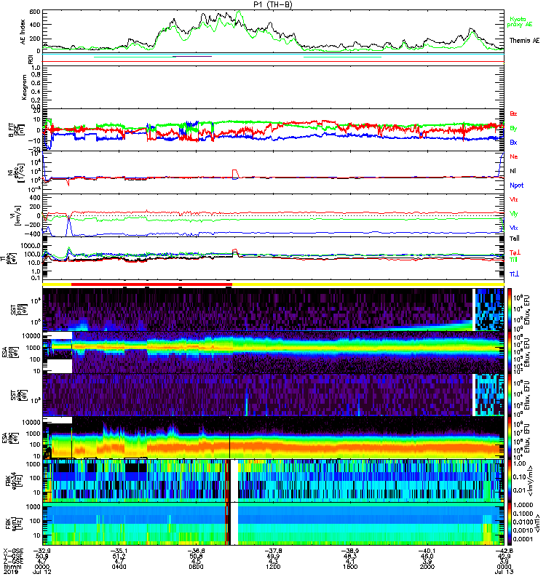Select the green "Ti∥" legend label
Viewport: 546px width, 582px height.
pyautogui.click(x=513, y=260)
